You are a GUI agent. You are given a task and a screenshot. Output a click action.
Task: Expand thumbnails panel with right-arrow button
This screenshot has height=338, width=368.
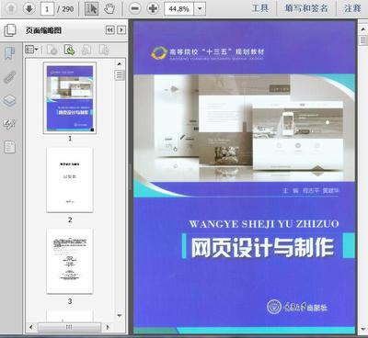(121, 29)
